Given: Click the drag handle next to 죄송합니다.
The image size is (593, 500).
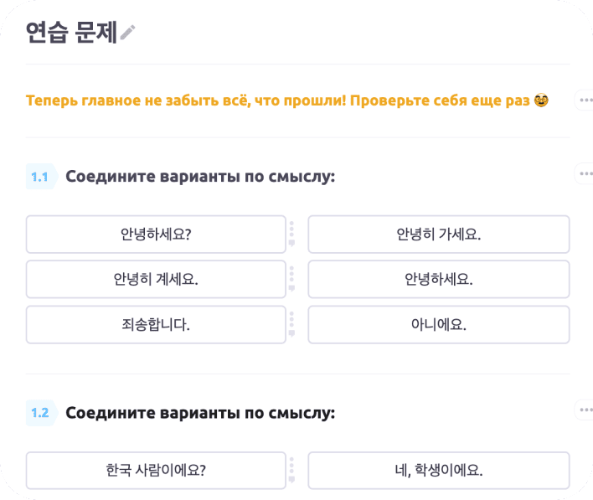Looking at the screenshot, I should coord(291,324).
